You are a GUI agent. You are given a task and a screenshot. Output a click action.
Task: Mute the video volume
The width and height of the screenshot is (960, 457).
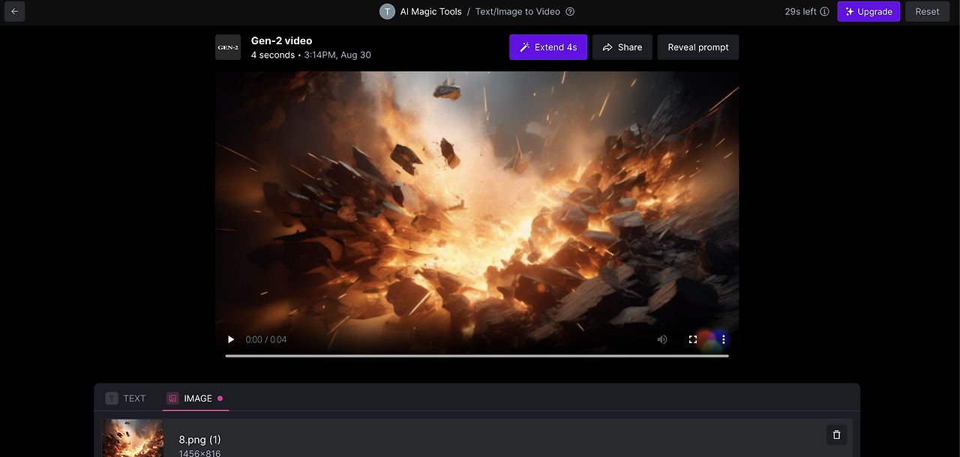coord(662,339)
